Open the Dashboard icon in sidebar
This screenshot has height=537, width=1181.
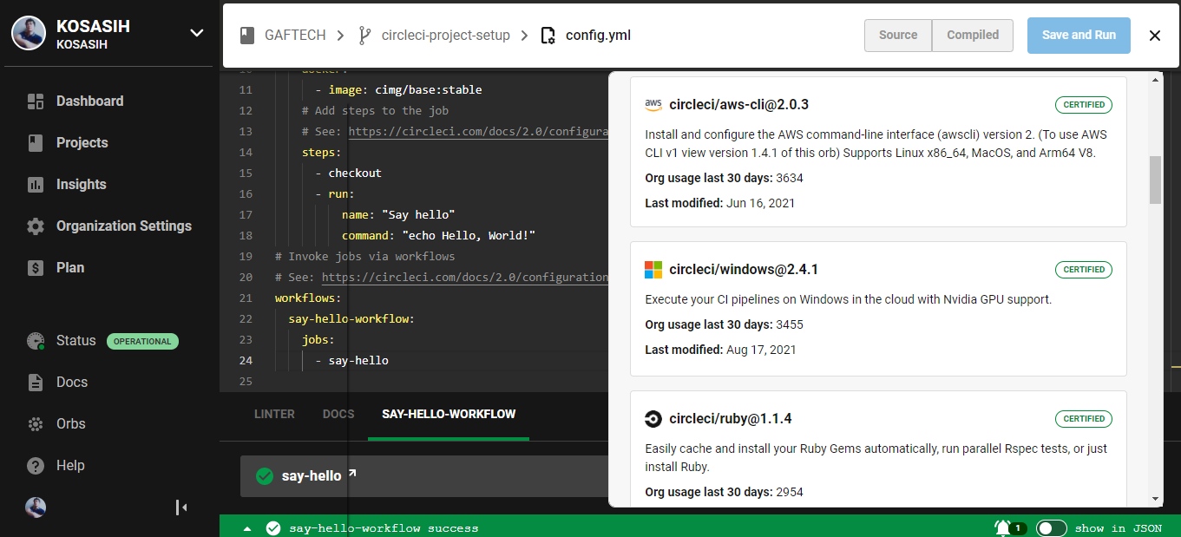tap(36, 102)
